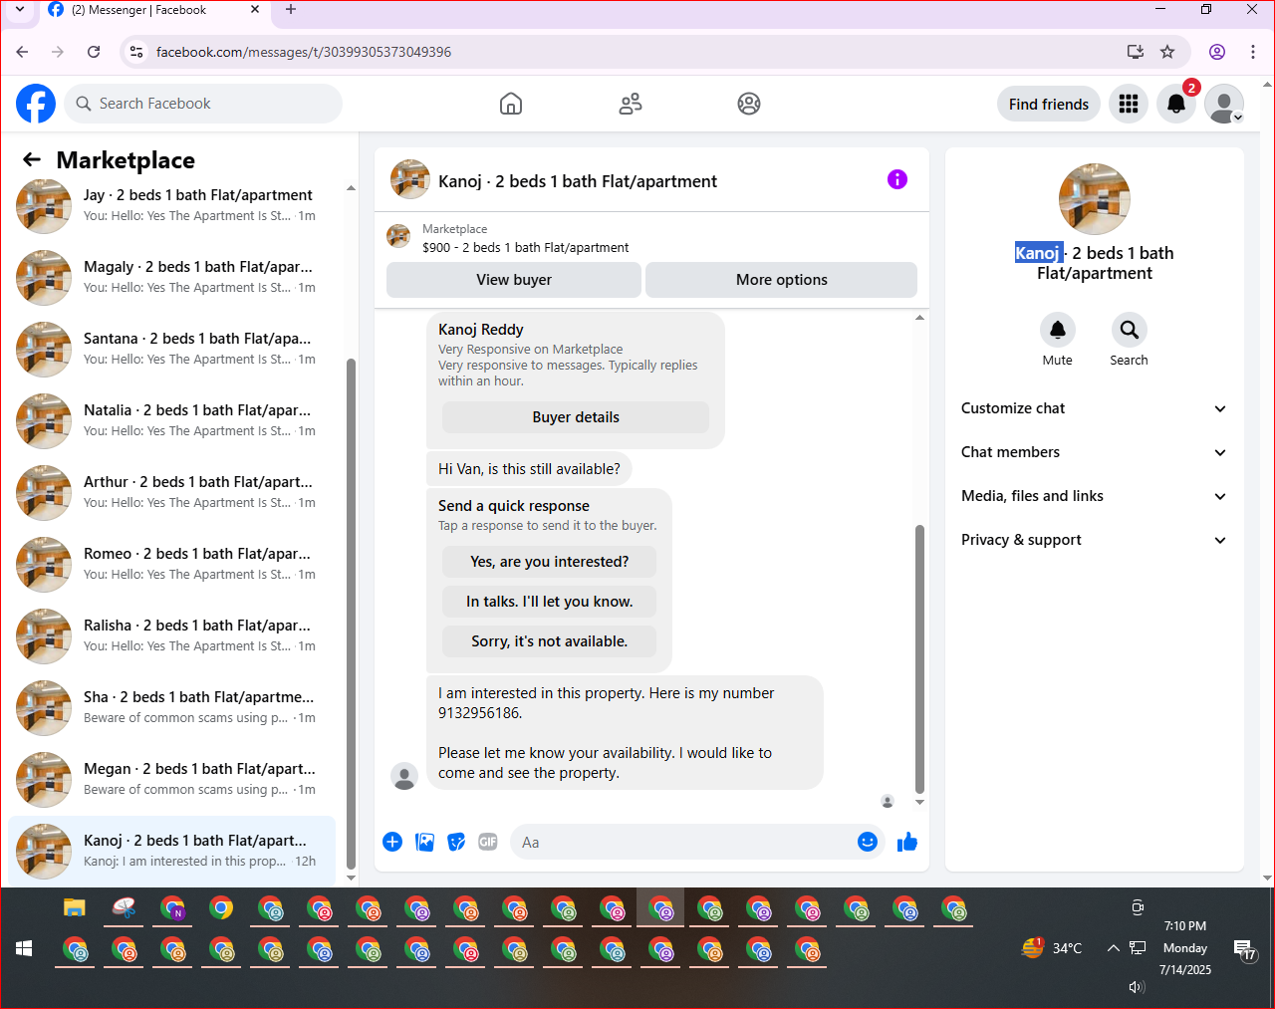The width and height of the screenshot is (1275, 1009).
Task: Expand Privacy & support section
Action: pyautogui.click(x=1094, y=540)
